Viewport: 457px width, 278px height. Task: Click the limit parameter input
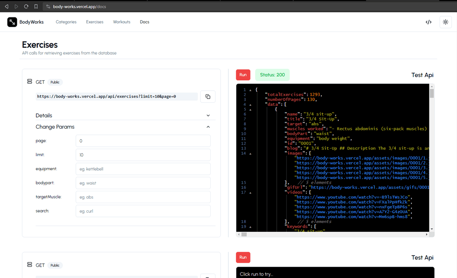coord(143,155)
